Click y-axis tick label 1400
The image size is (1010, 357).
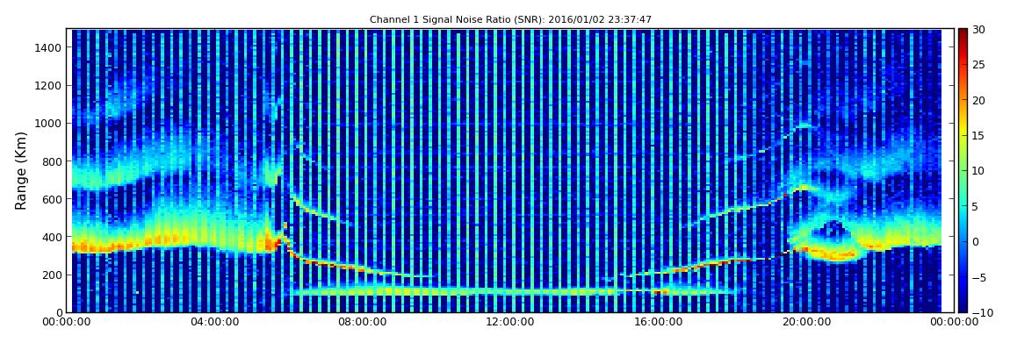(48, 47)
